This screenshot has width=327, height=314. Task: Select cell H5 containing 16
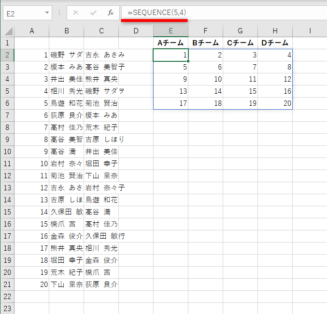click(275, 91)
